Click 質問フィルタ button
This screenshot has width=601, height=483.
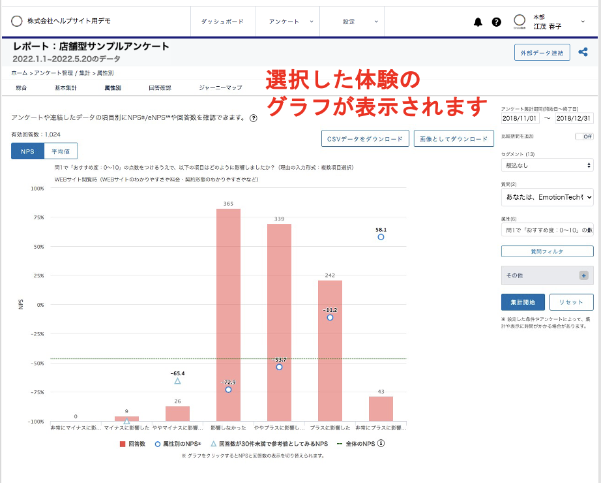click(x=548, y=251)
